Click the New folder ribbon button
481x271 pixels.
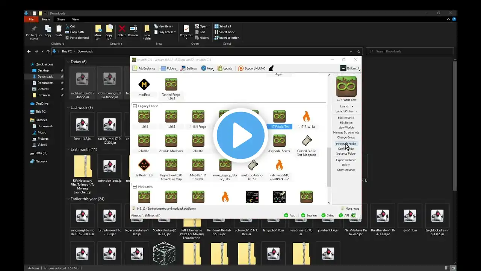[x=147, y=32]
